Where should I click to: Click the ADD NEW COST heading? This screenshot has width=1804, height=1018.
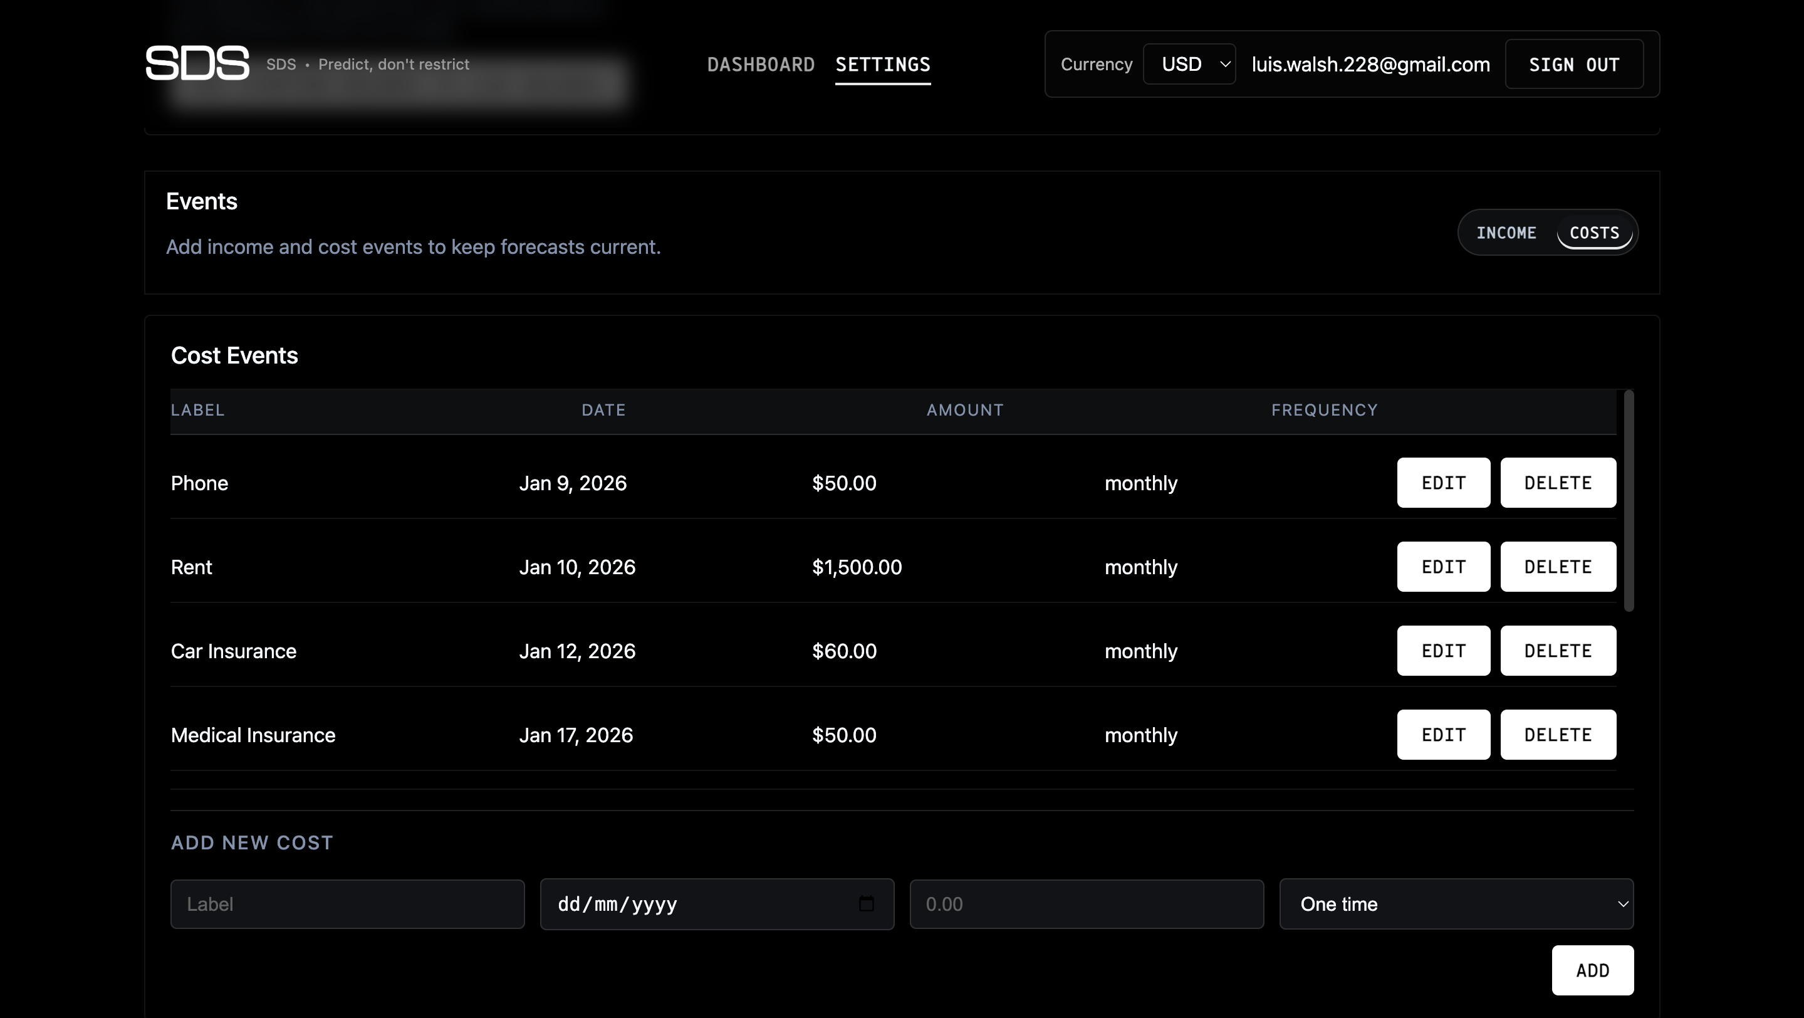pos(251,842)
